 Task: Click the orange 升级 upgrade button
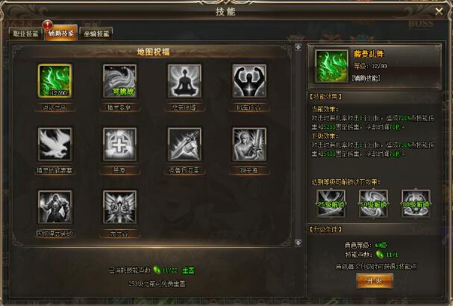click(375, 281)
